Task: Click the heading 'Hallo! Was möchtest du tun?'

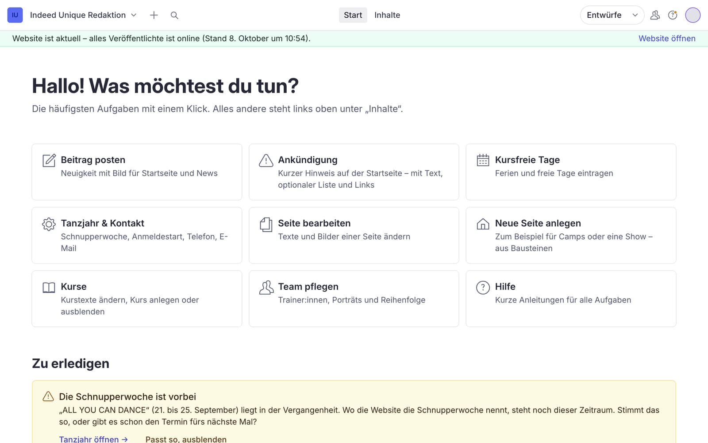Action: point(165,85)
